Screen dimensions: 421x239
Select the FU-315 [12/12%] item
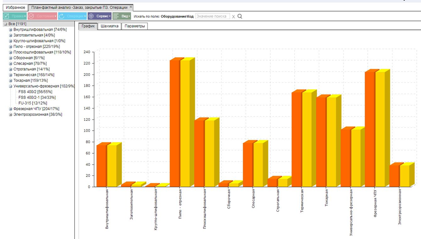(33, 103)
